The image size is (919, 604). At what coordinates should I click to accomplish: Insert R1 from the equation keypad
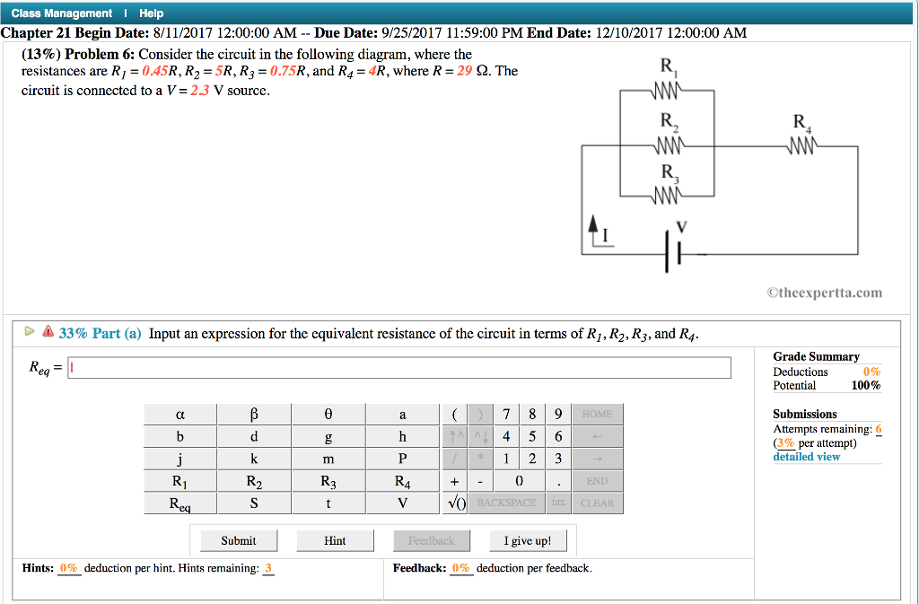tap(179, 481)
